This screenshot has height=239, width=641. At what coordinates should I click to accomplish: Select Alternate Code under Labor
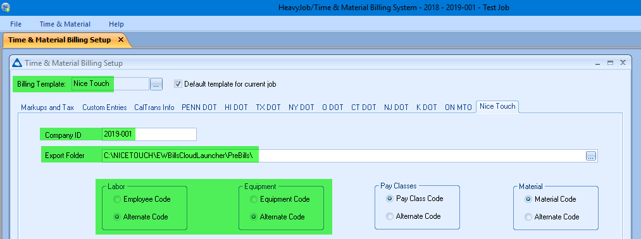pyautogui.click(x=117, y=217)
